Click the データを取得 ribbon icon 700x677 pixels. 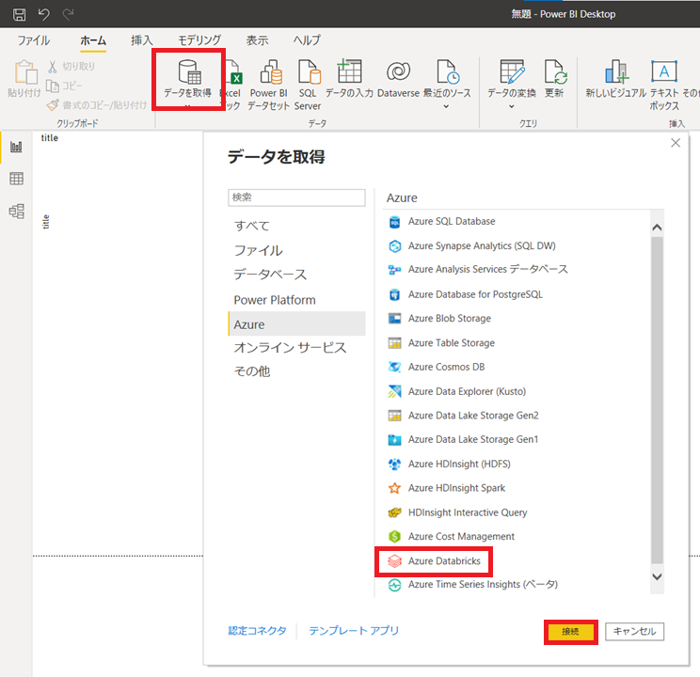tap(189, 72)
